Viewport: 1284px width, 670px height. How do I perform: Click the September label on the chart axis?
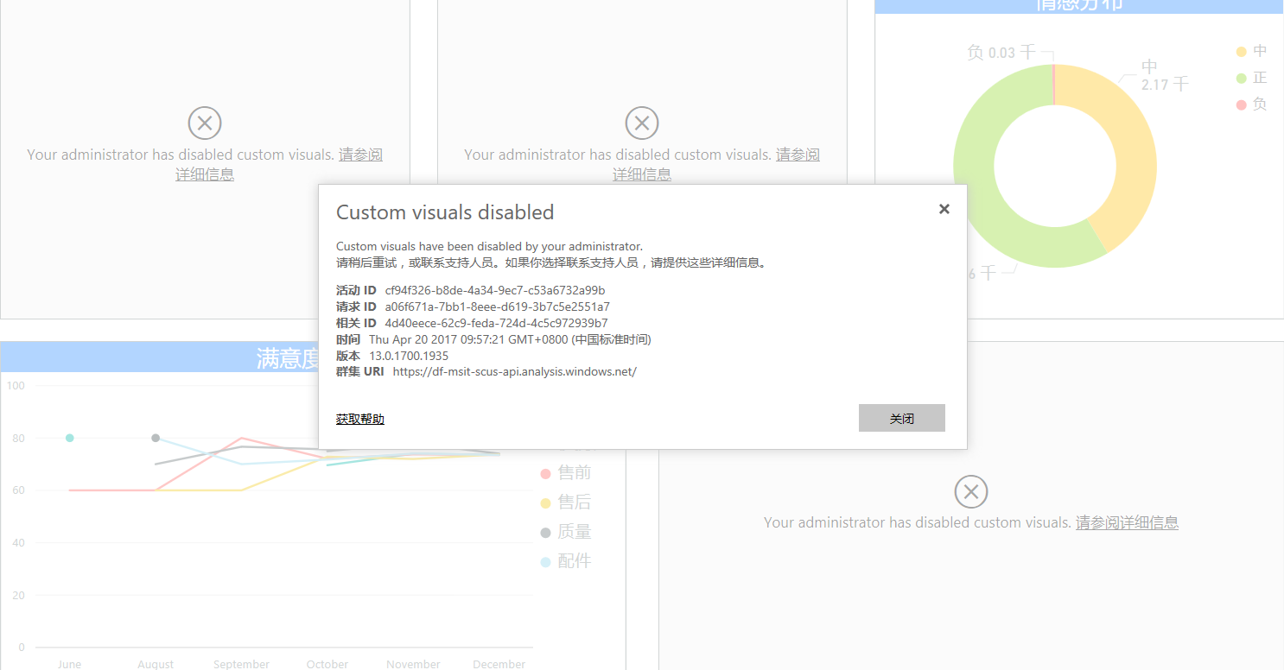(241, 664)
